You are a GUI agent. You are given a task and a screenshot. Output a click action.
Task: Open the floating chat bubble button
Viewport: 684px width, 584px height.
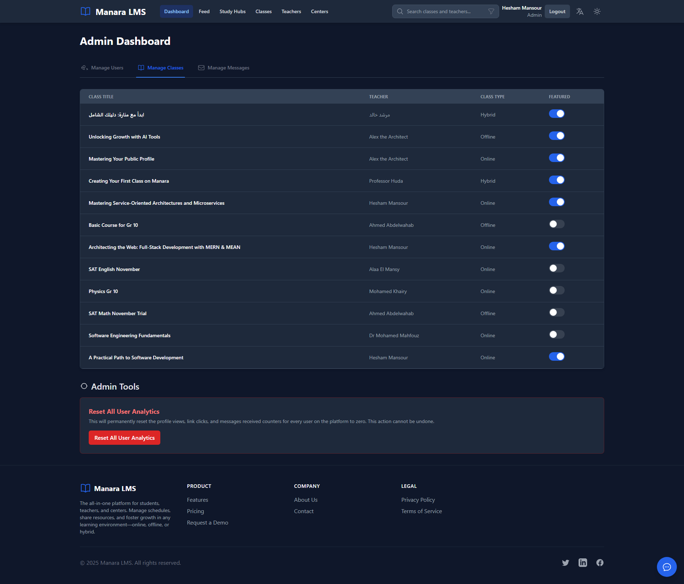(x=667, y=567)
